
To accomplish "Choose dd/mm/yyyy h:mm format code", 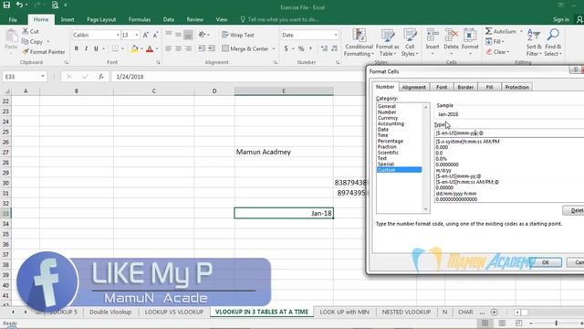I will [456, 194].
